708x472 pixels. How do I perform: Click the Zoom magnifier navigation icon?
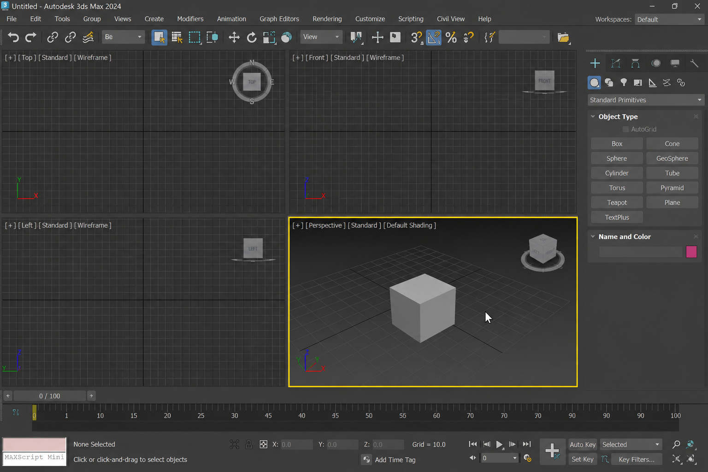[676, 444]
